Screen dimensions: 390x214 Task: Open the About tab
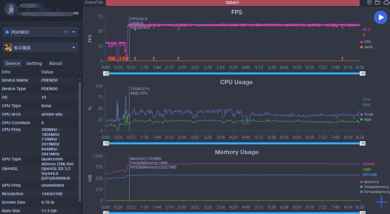[56, 63]
